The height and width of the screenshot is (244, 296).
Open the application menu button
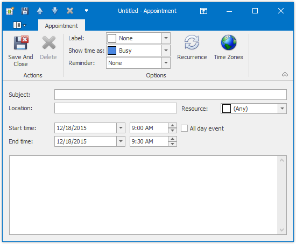click(19, 25)
